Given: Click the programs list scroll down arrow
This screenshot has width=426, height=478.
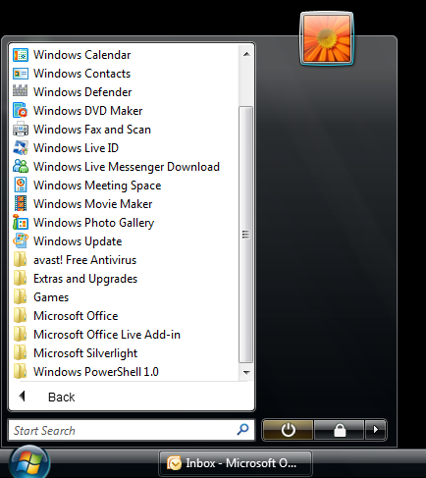Looking at the screenshot, I should (x=246, y=372).
